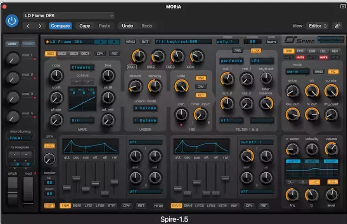The image size is (347, 224).
Task: Open the Sin waveform selector
Action: [x=82, y=120]
